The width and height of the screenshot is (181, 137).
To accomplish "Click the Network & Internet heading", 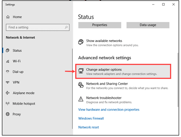I will [20, 37].
